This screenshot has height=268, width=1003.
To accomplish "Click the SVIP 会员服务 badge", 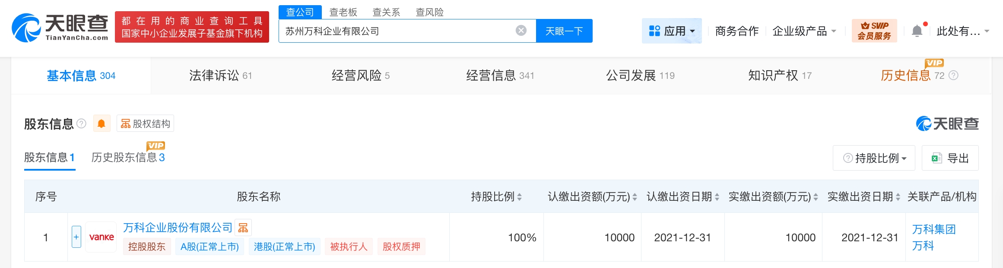I will tap(874, 31).
